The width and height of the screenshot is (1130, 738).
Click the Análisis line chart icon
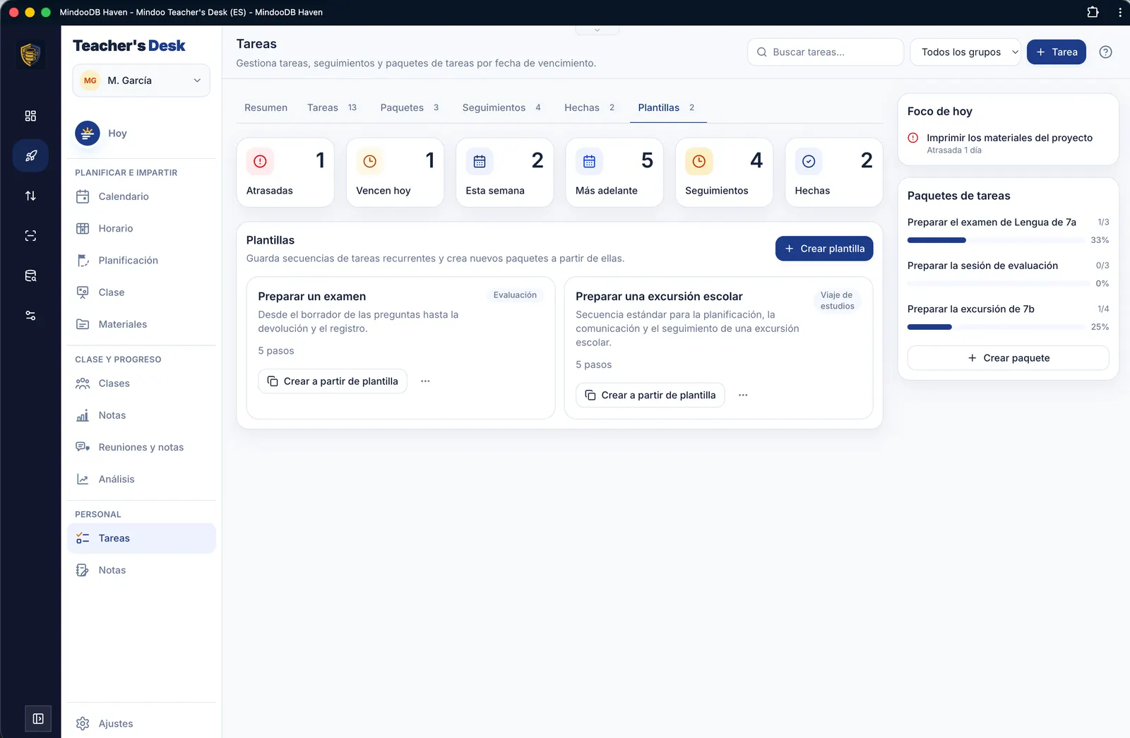pos(83,479)
